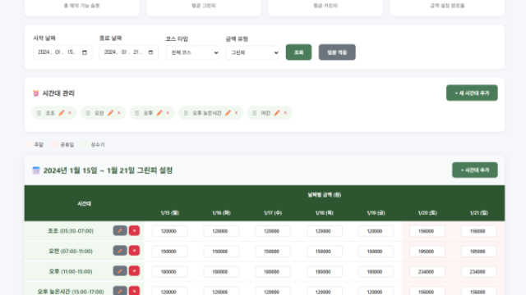Screen dimensions: 526x295
Task: Click pencil icon on 오후 chip
Action: tap(159, 113)
